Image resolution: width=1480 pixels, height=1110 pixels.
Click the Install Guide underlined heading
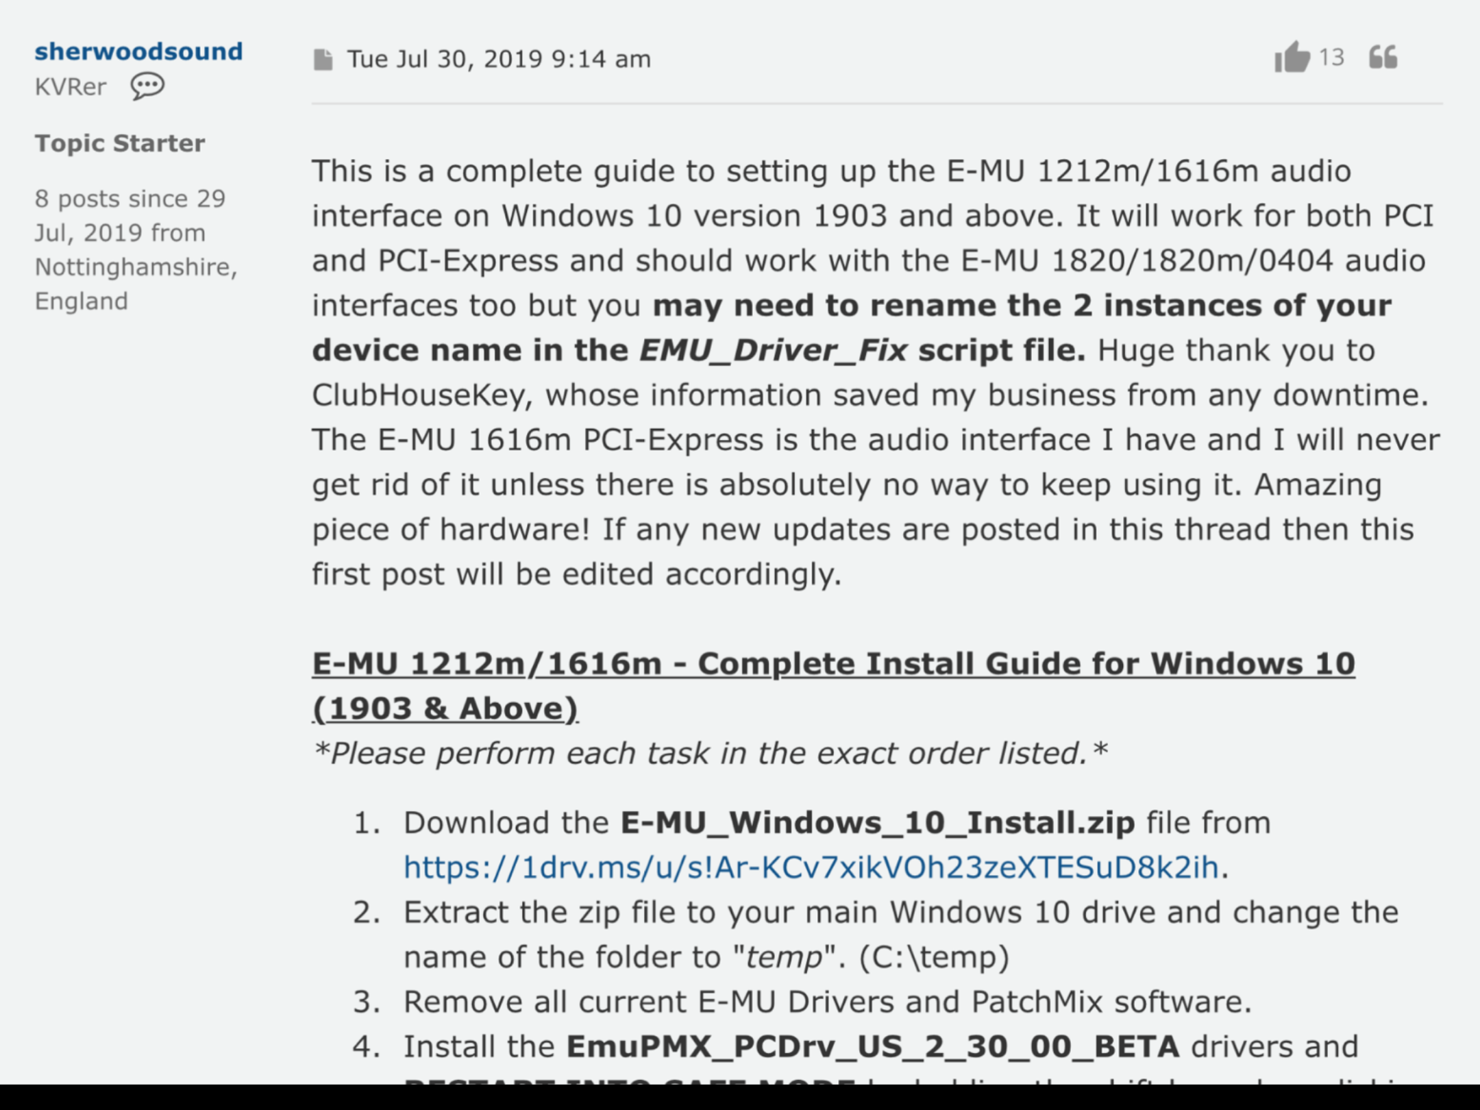pyautogui.click(x=833, y=686)
